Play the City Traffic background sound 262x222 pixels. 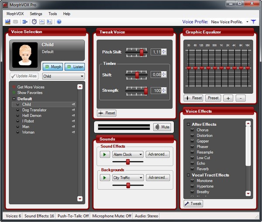(105, 178)
